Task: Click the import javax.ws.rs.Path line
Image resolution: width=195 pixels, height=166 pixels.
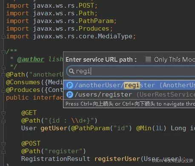Action: coord(52,13)
